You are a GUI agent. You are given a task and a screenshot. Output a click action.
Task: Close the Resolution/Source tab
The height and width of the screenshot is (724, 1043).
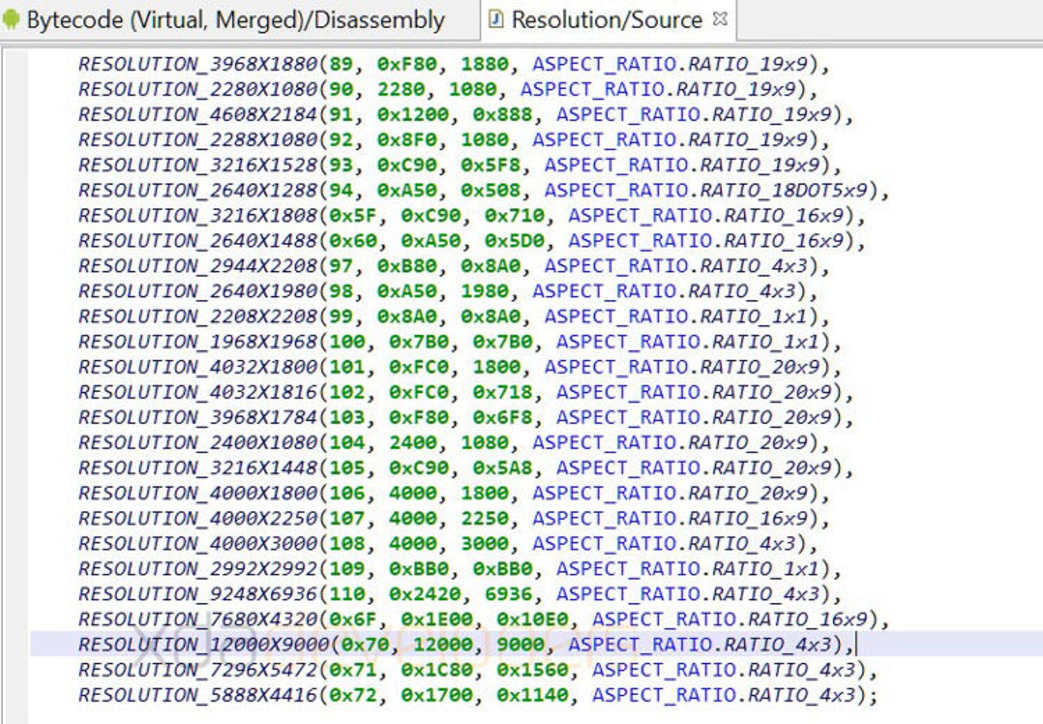click(x=720, y=19)
